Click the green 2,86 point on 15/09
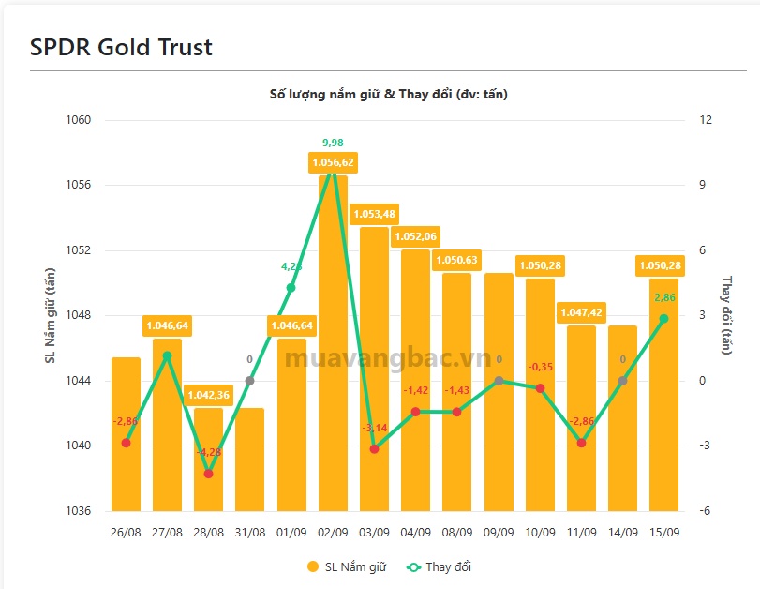 664,319
